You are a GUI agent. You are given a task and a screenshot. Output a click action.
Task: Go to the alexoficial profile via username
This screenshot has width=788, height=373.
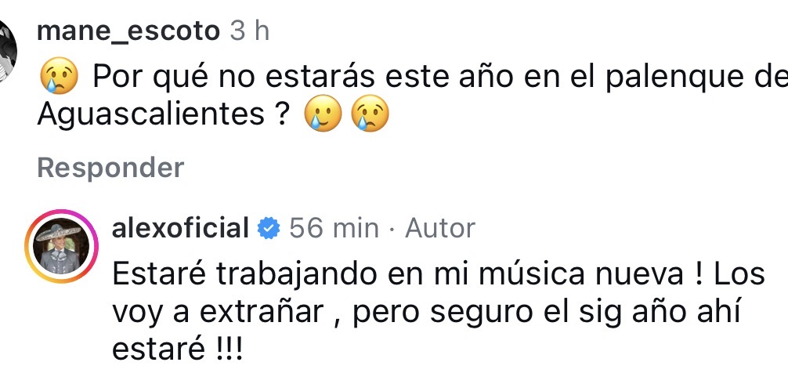(180, 228)
